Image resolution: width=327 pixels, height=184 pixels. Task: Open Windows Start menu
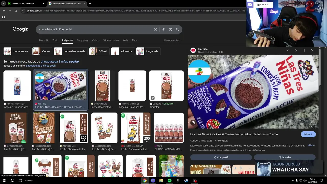click(4, 180)
